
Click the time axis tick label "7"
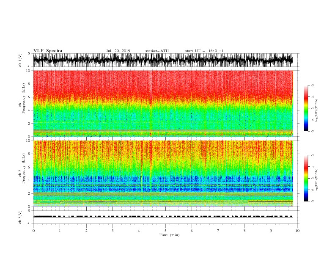pyautogui.click(x=218, y=231)
